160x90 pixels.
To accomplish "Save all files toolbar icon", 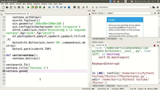I will click(15, 7).
